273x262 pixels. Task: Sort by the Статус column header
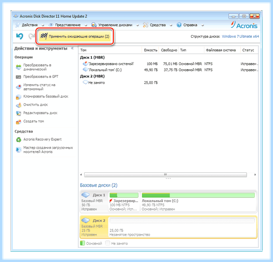(249, 50)
